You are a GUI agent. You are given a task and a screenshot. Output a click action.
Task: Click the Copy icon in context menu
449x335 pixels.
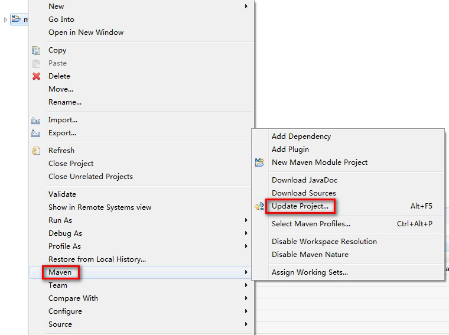click(37, 50)
